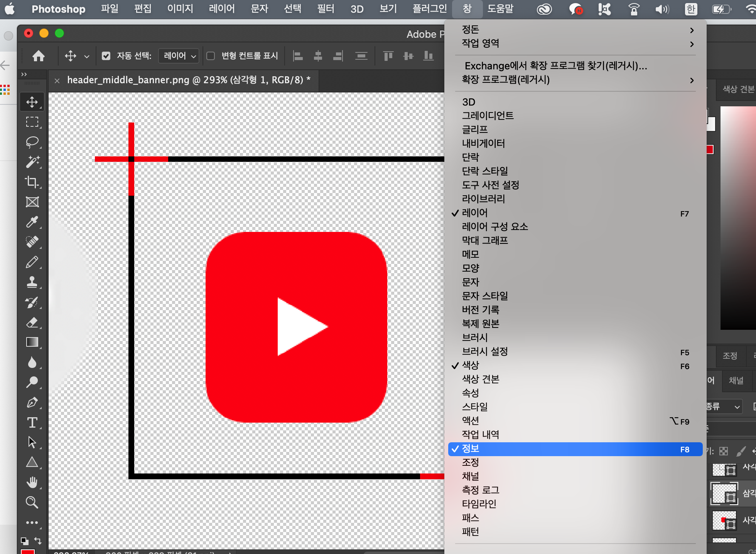Click the red foreground color swatch
This screenshot has height=554, width=756.
(28, 552)
